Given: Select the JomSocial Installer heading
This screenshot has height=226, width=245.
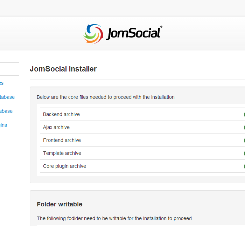Looking at the screenshot, I should click(x=63, y=69).
